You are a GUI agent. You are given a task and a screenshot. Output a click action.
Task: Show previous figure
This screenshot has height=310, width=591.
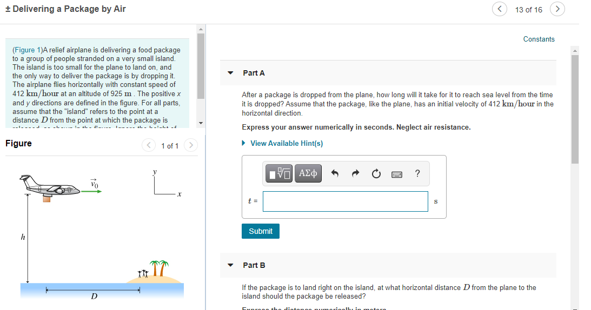pyautogui.click(x=149, y=145)
